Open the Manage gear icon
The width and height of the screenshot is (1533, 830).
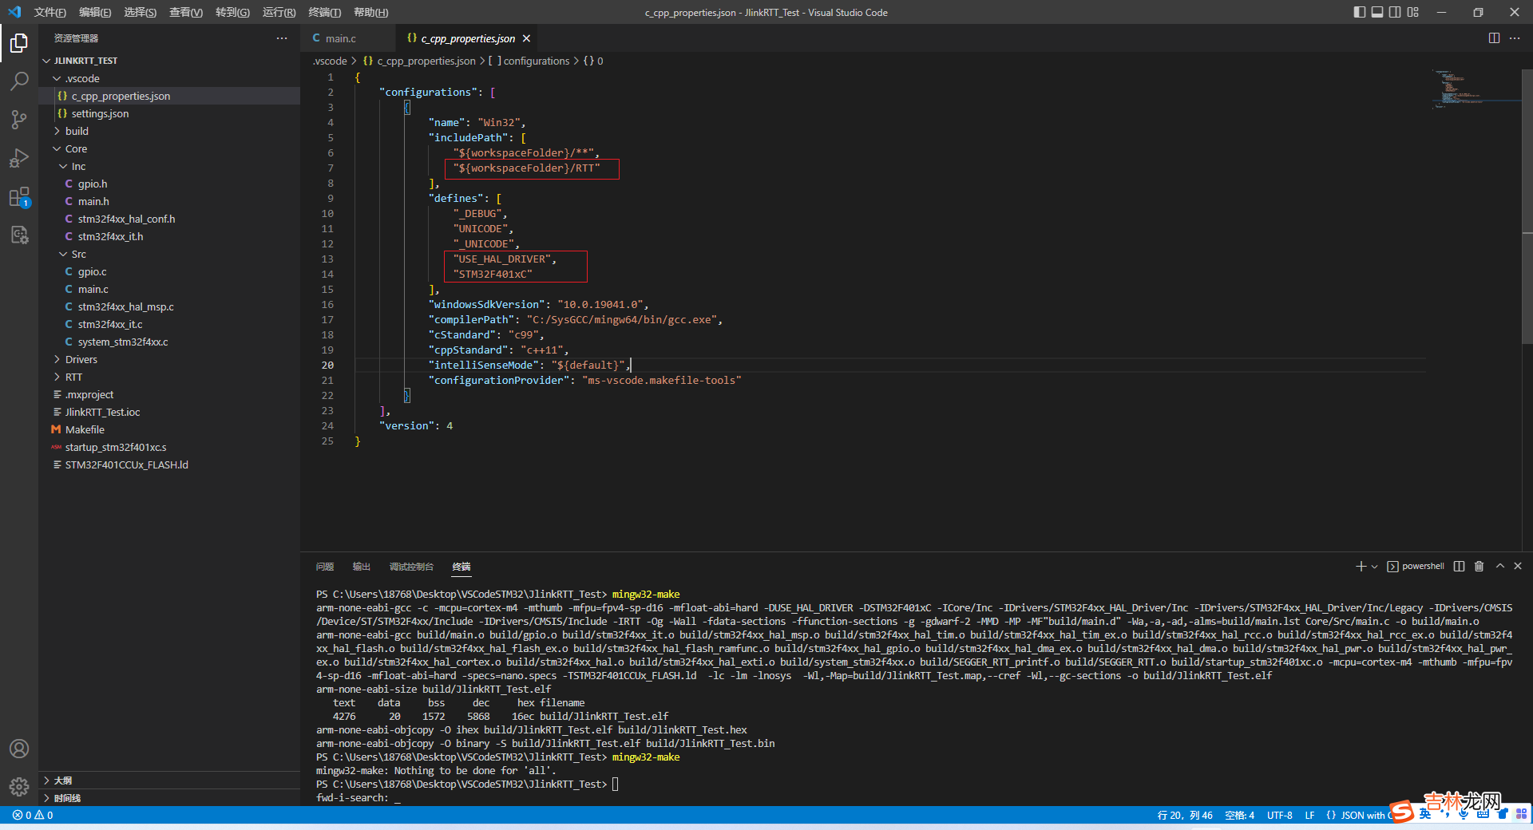19,787
